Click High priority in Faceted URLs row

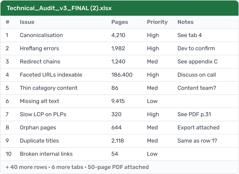[x=153, y=75]
